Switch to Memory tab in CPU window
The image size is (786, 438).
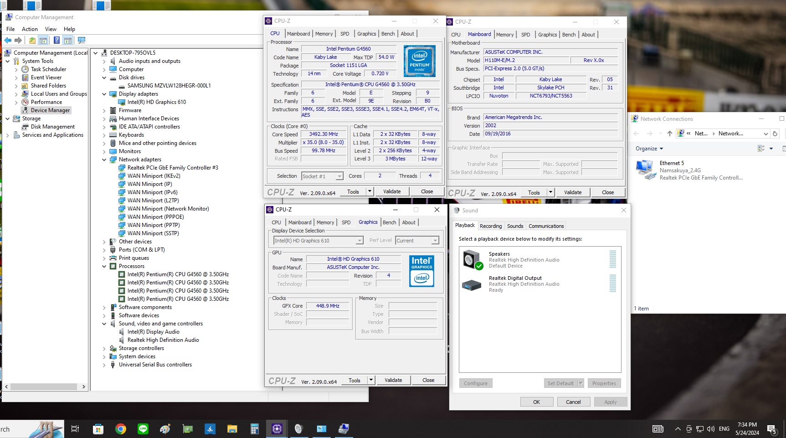pyautogui.click(x=324, y=34)
